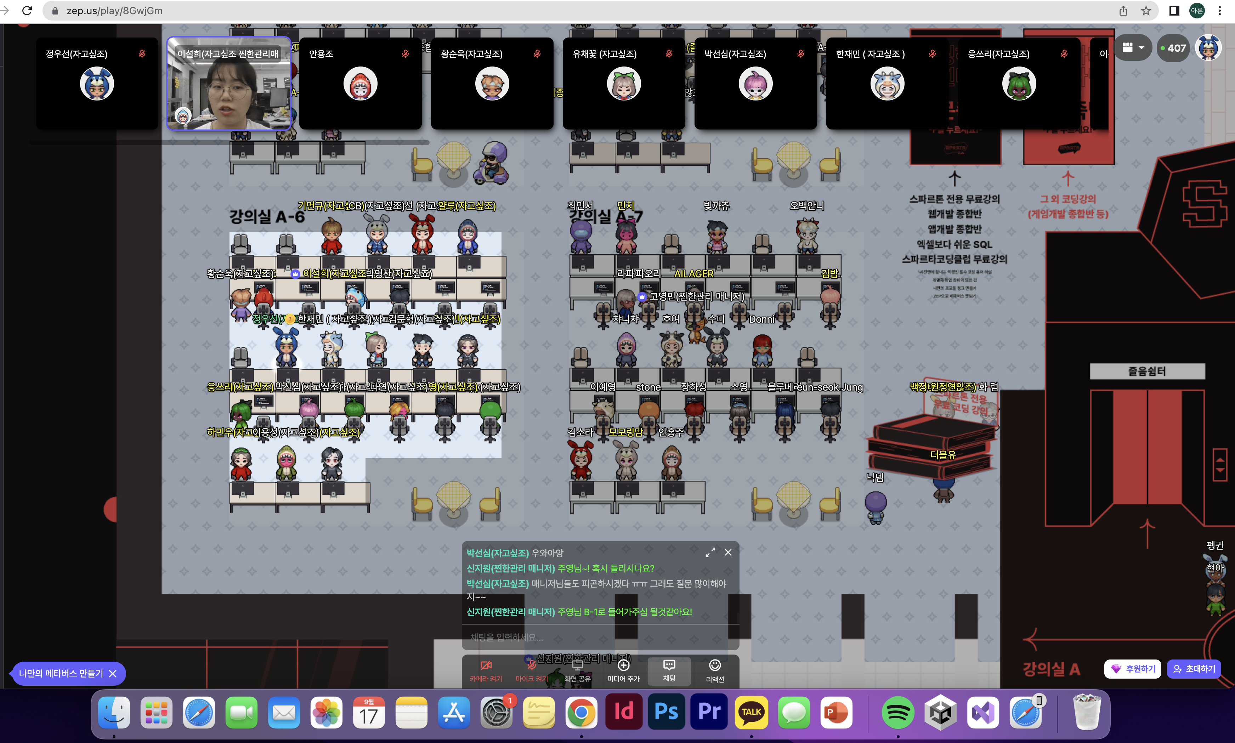Viewport: 1235px width, 743px height.
Task: Open the Chrome three-dot menu
Action: (1220, 11)
